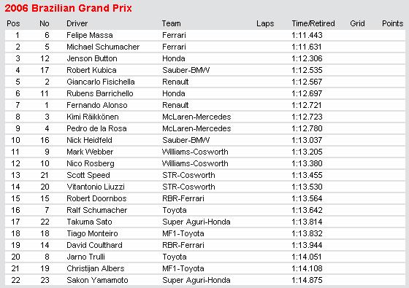Image resolution: width=409 pixels, height=288 pixels.
Task: Click David Coulthard's name
Action: click(x=94, y=245)
